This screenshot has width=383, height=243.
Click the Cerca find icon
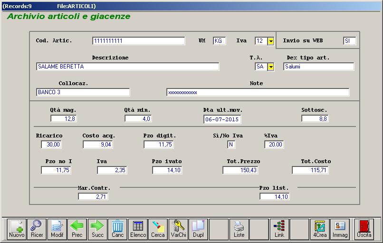click(158, 229)
